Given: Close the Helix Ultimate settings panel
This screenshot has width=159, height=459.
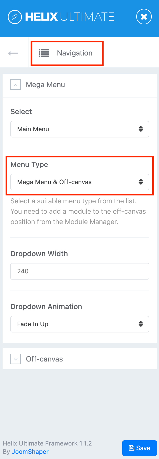Looking at the screenshot, I should (x=144, y=17).
